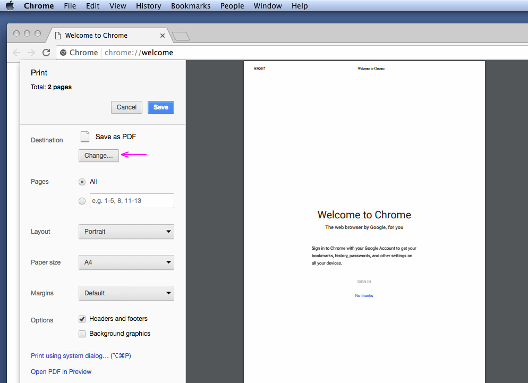Enable the Background graphics checkbox
Screen dimensions: 528x383
click(x=82, y=334)
